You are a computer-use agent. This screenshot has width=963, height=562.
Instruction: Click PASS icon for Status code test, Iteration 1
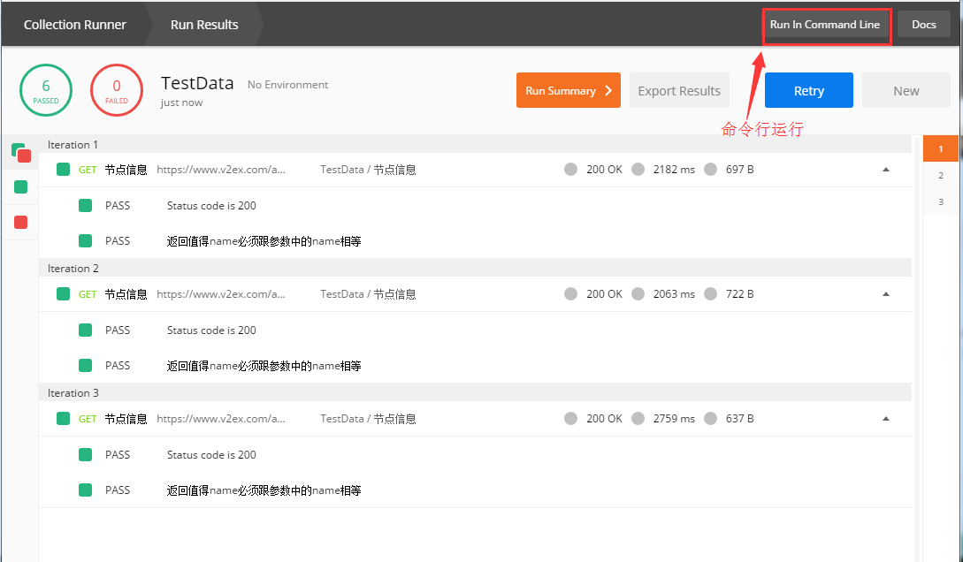click(86, 206)
